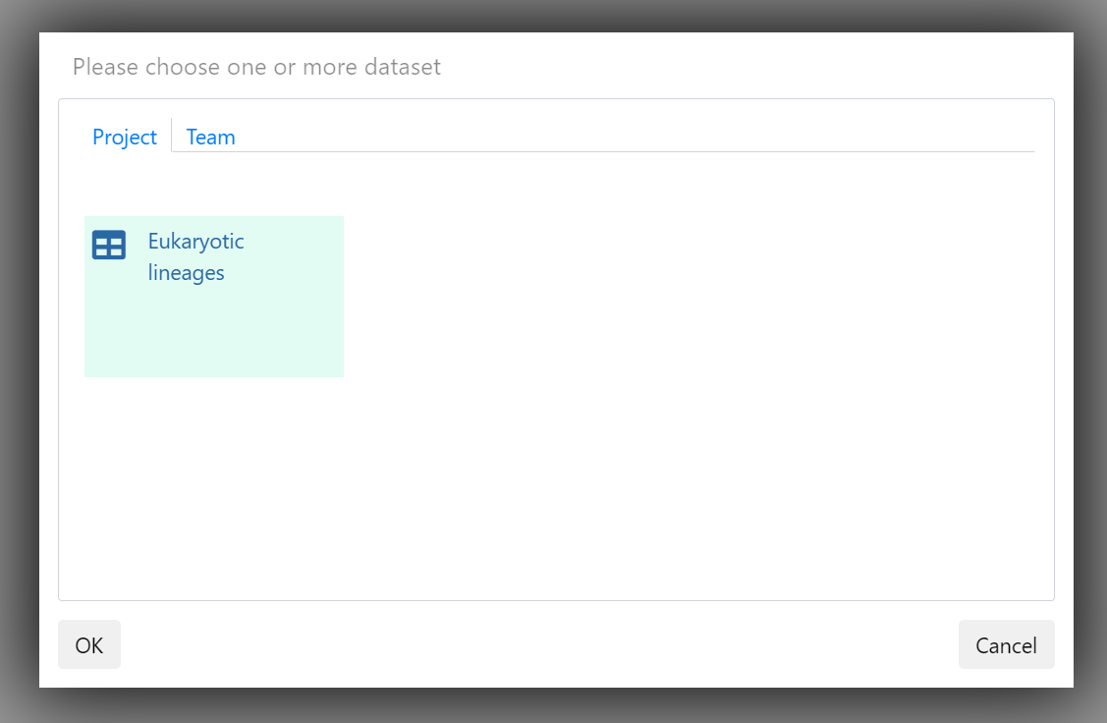
Task: Open the Project tab
Action: (x=124, y=137)
